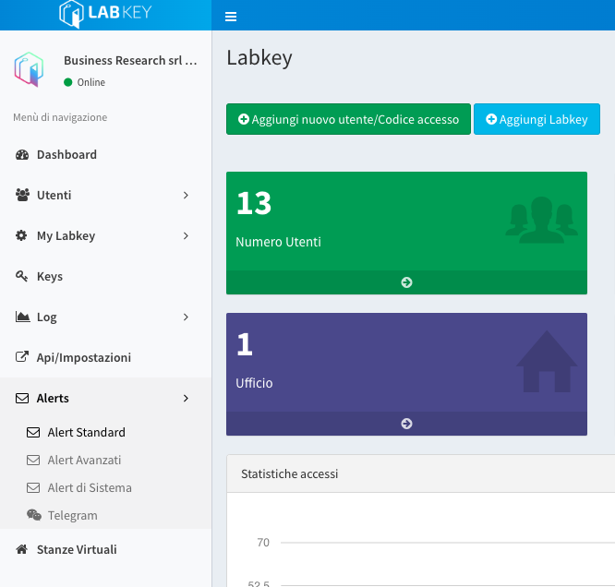
Task: Open the My Labkey menu item
Action: [106, 235]
